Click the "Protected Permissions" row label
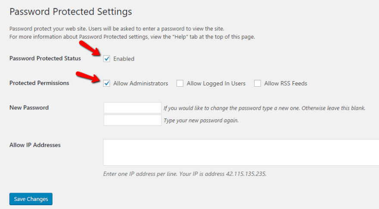This screenshot has width=379, height=209. pyautogui.click(x=39, y=83)
